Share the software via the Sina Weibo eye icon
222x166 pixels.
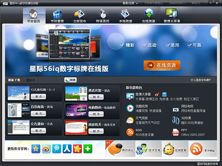(46, 149)
